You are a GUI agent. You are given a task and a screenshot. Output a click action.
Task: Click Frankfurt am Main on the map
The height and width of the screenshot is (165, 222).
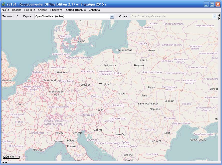(57, 93)
